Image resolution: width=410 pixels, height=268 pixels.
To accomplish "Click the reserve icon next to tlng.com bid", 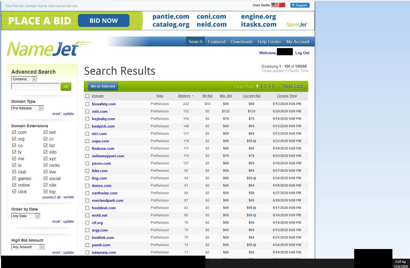I will 255,178.
